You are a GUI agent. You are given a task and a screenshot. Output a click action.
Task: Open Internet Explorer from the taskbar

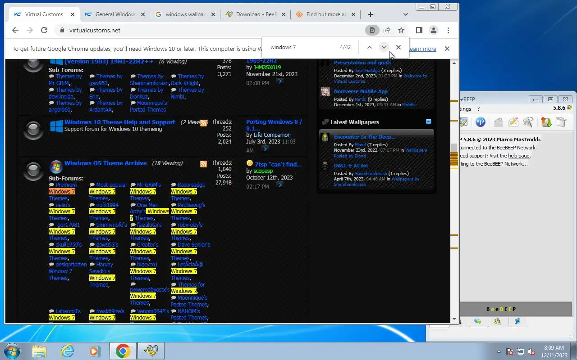[x=68, y=351]
